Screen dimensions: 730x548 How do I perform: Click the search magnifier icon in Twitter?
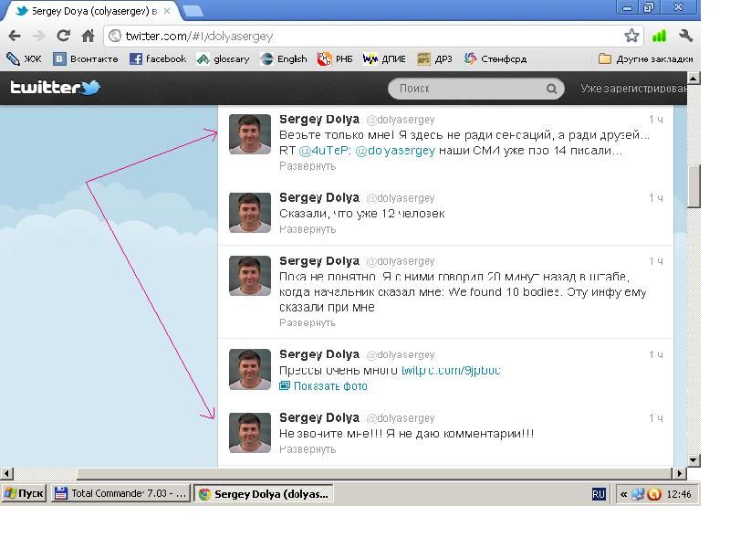coord(551,89)
